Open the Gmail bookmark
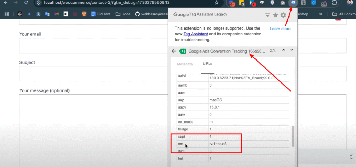The width and height of the screenshot is (356, 167). 57,14
